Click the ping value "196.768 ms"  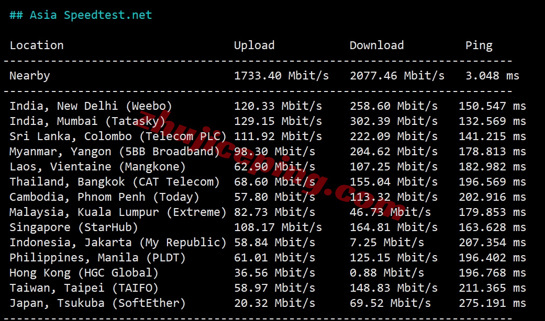[493, 273]
